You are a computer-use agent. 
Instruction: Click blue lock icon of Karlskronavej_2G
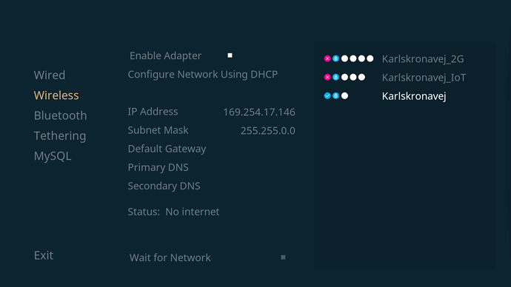(x=335, y=58)
